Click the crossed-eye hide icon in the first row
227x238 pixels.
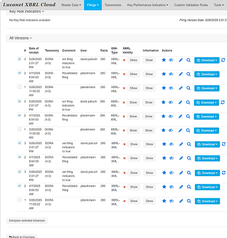[171, 60]
